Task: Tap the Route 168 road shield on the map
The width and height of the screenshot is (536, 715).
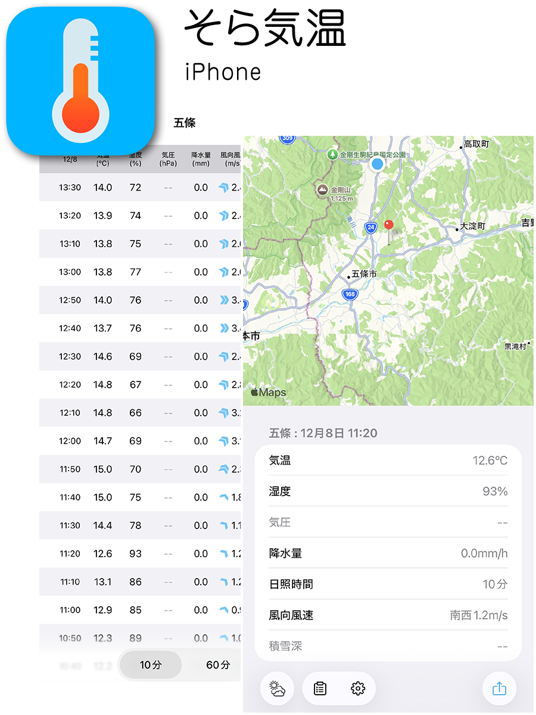Action: pos(348,294)
